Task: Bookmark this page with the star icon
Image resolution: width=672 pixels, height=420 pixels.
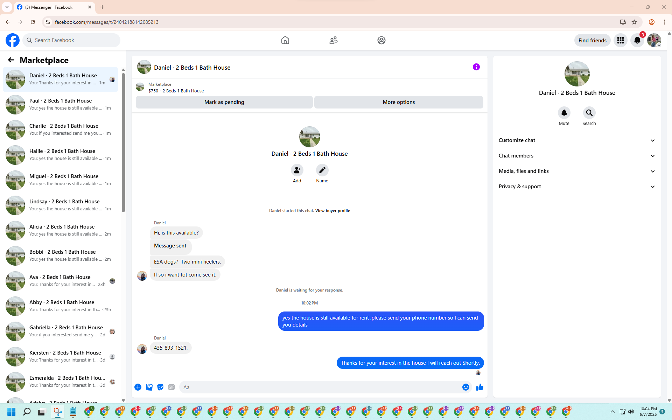Action: (x=634, y=22)
